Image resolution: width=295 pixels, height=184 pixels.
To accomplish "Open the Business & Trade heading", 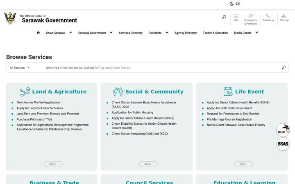I will pyautogui.click(x=54, y=182).
